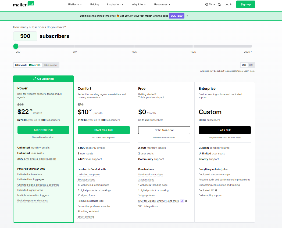Click the slider track near 100K
The height and width of the screenshot is (228, 282).
click(x=134, y=46)
